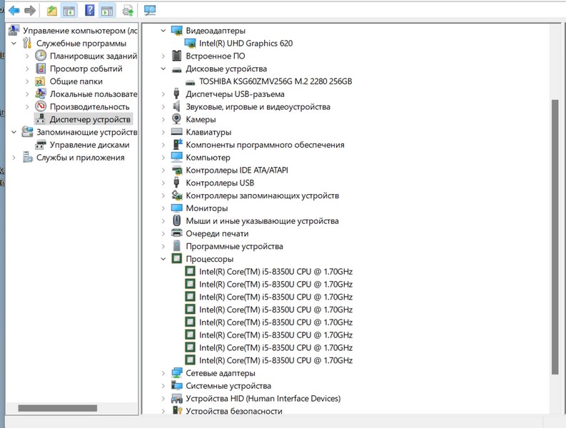Collapse the Видеоадаптеры category
Screen dimensions: 566x428
[163, 31]
